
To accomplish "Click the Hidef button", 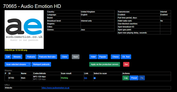I will (93, 57).
